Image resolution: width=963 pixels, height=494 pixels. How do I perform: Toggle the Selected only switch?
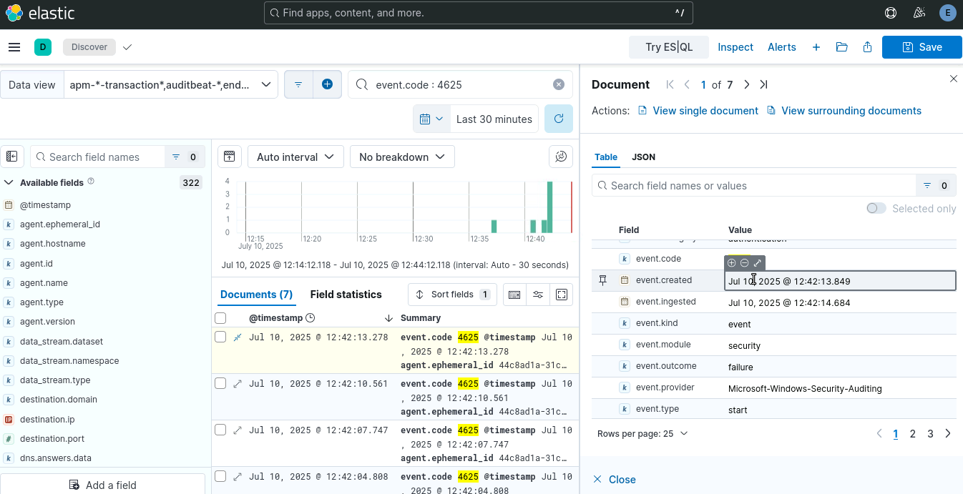click(x=876, y=208)
